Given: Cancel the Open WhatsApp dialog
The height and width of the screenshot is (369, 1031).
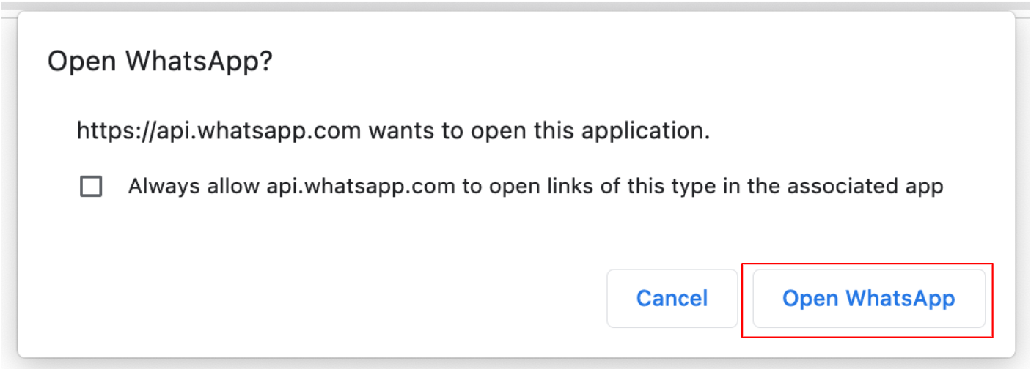Looking at the screenshot, I should coord(672,298).
